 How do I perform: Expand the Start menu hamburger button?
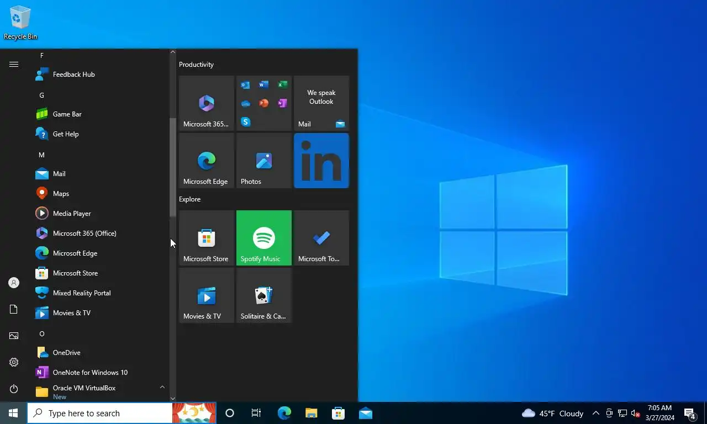point(14,64)
